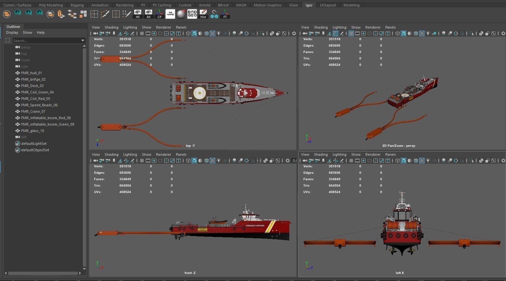This screenshot has height=281, width=506.
Task: Open the Outliner search options dropdown arrow
Action: point(83,41)
